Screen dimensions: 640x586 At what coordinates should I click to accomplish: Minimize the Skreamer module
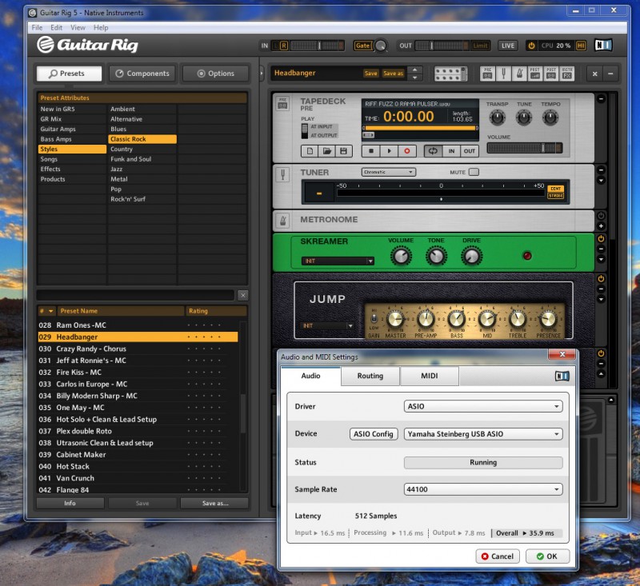pos(601,249)
